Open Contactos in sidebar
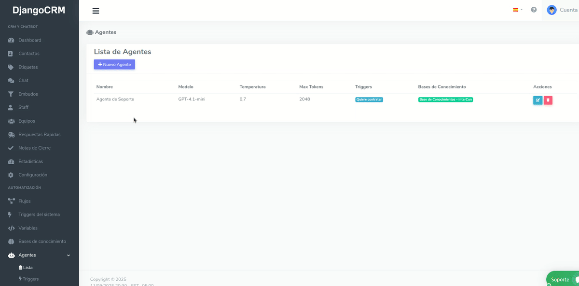The image size is (579, 286). coord(29,54)
